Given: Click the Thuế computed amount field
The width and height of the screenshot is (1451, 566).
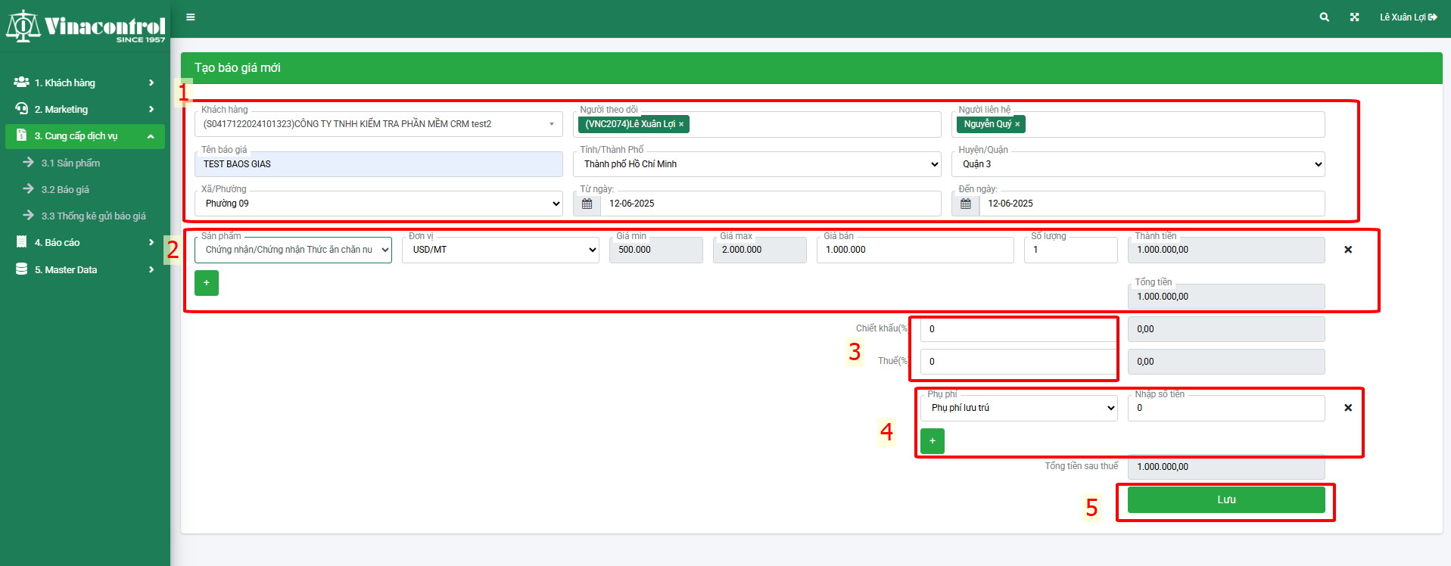Looking at the screenshot, I should (x=1226, y=362).
